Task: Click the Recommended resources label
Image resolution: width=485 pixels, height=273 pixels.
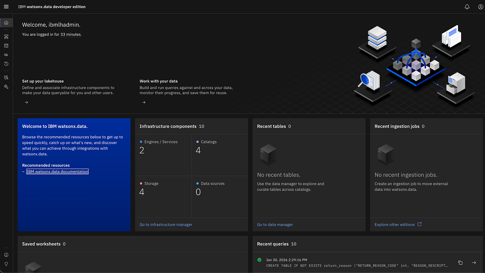Action: point(46,165)
